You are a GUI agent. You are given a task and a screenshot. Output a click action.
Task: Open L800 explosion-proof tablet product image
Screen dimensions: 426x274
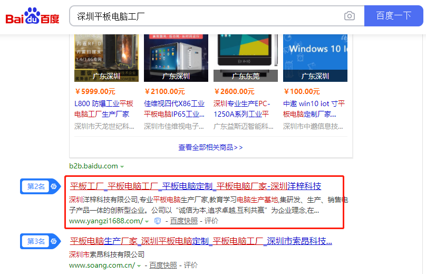pyautogui.click(x=106, y=58)
